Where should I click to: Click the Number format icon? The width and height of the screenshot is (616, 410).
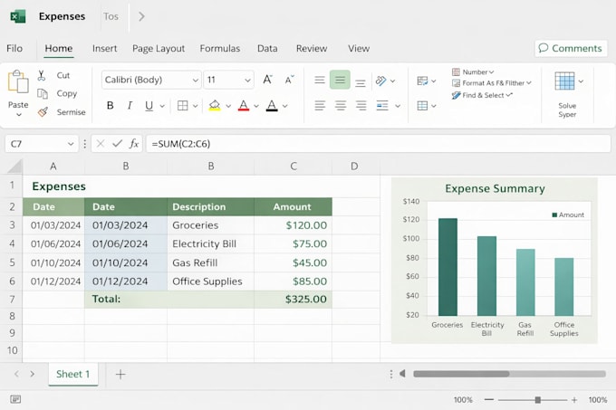coord(456,72)
